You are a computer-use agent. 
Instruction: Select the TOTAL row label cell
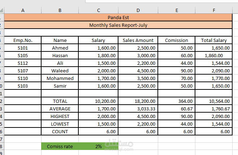[60, 101]
